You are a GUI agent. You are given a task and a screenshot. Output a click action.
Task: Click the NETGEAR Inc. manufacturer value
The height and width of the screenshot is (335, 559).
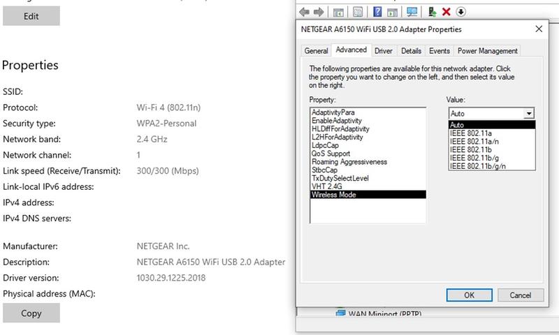[x=163, y=246]
